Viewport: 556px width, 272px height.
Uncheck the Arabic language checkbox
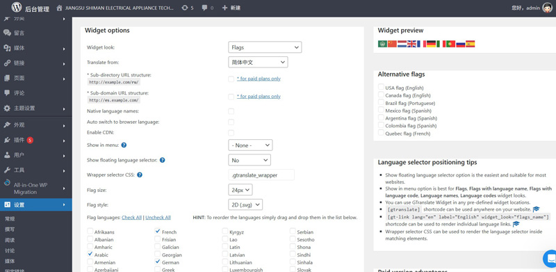pos(90,254)
